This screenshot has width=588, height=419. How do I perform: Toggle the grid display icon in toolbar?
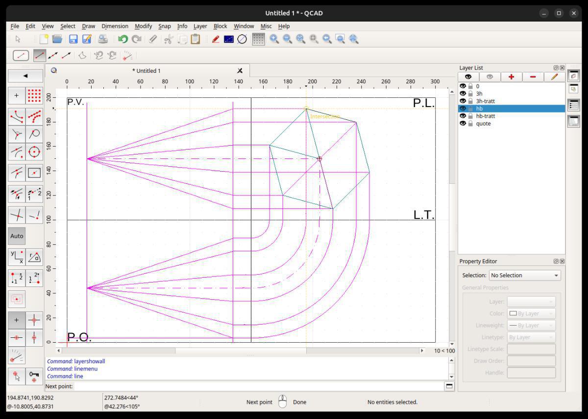258,39
